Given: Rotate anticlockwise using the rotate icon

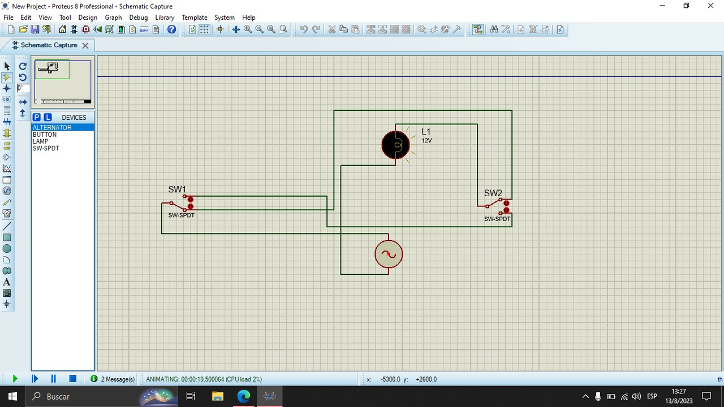Looking at the screenshot, I should click(x=23, y=77).
